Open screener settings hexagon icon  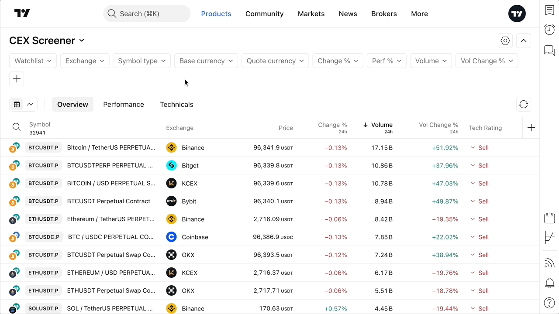[505, 41]
